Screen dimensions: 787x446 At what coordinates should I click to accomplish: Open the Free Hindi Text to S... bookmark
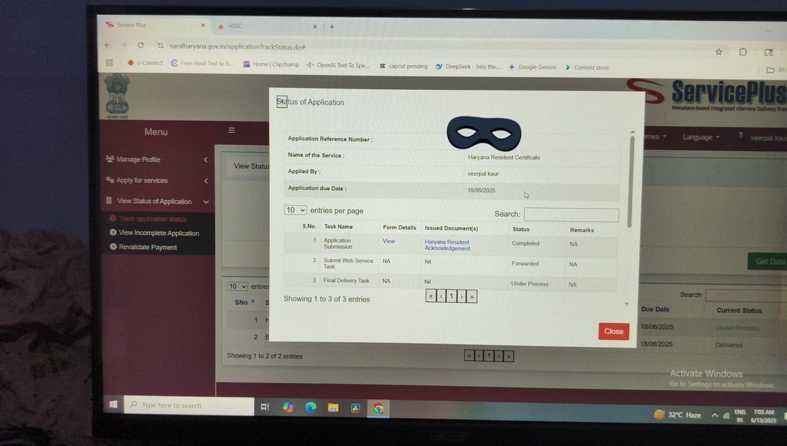(x=202, y=64)
